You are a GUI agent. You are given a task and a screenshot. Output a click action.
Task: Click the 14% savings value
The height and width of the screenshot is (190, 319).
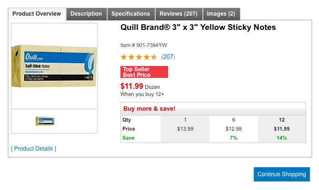(x=282, y=138)
